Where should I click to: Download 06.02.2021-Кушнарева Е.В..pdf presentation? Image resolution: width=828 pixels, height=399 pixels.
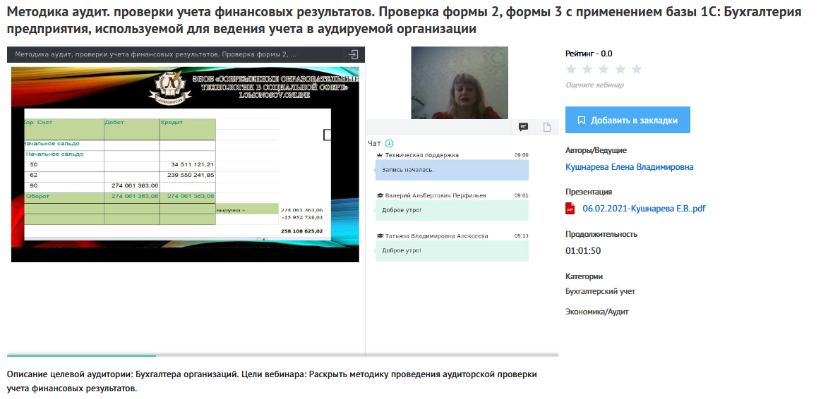tap(643, 209)
